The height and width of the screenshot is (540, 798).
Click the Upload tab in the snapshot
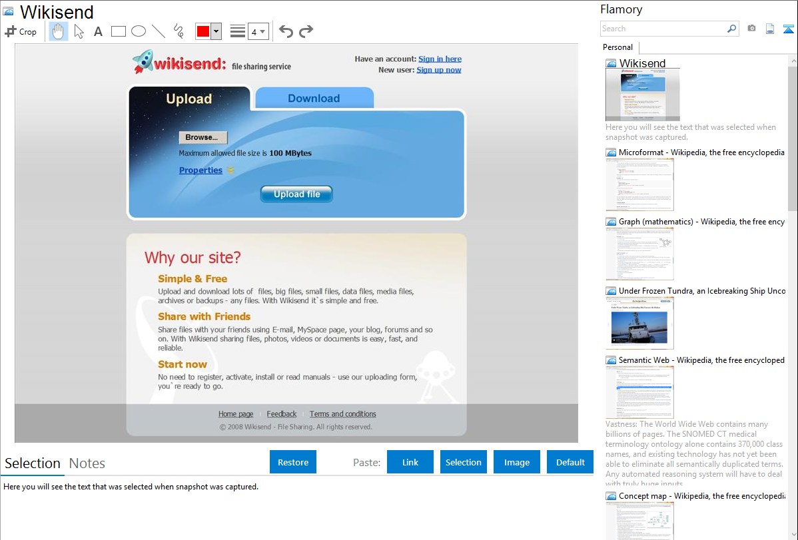(x=189, y=99)
